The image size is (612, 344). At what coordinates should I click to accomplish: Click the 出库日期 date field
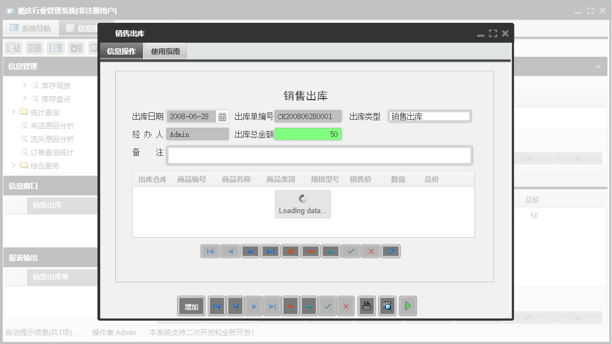pyautogui.click(x=192, y=117)
